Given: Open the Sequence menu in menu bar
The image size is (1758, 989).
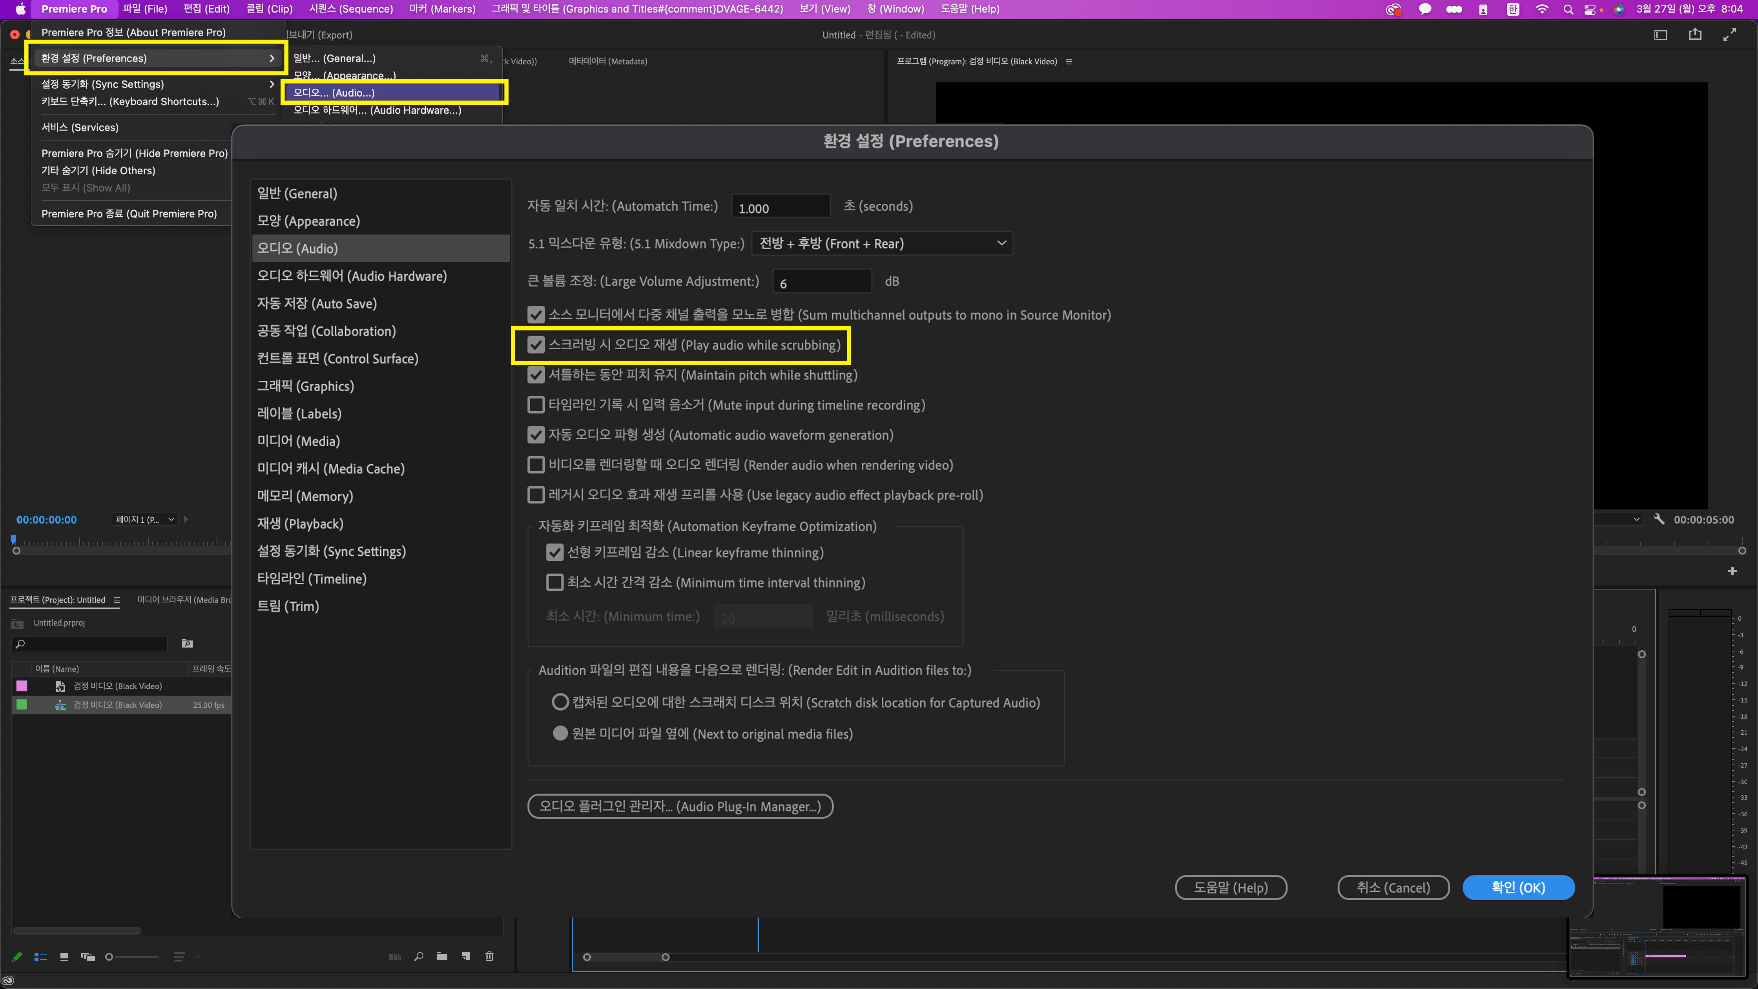Looking at the screenshot, I should (351, 9).
